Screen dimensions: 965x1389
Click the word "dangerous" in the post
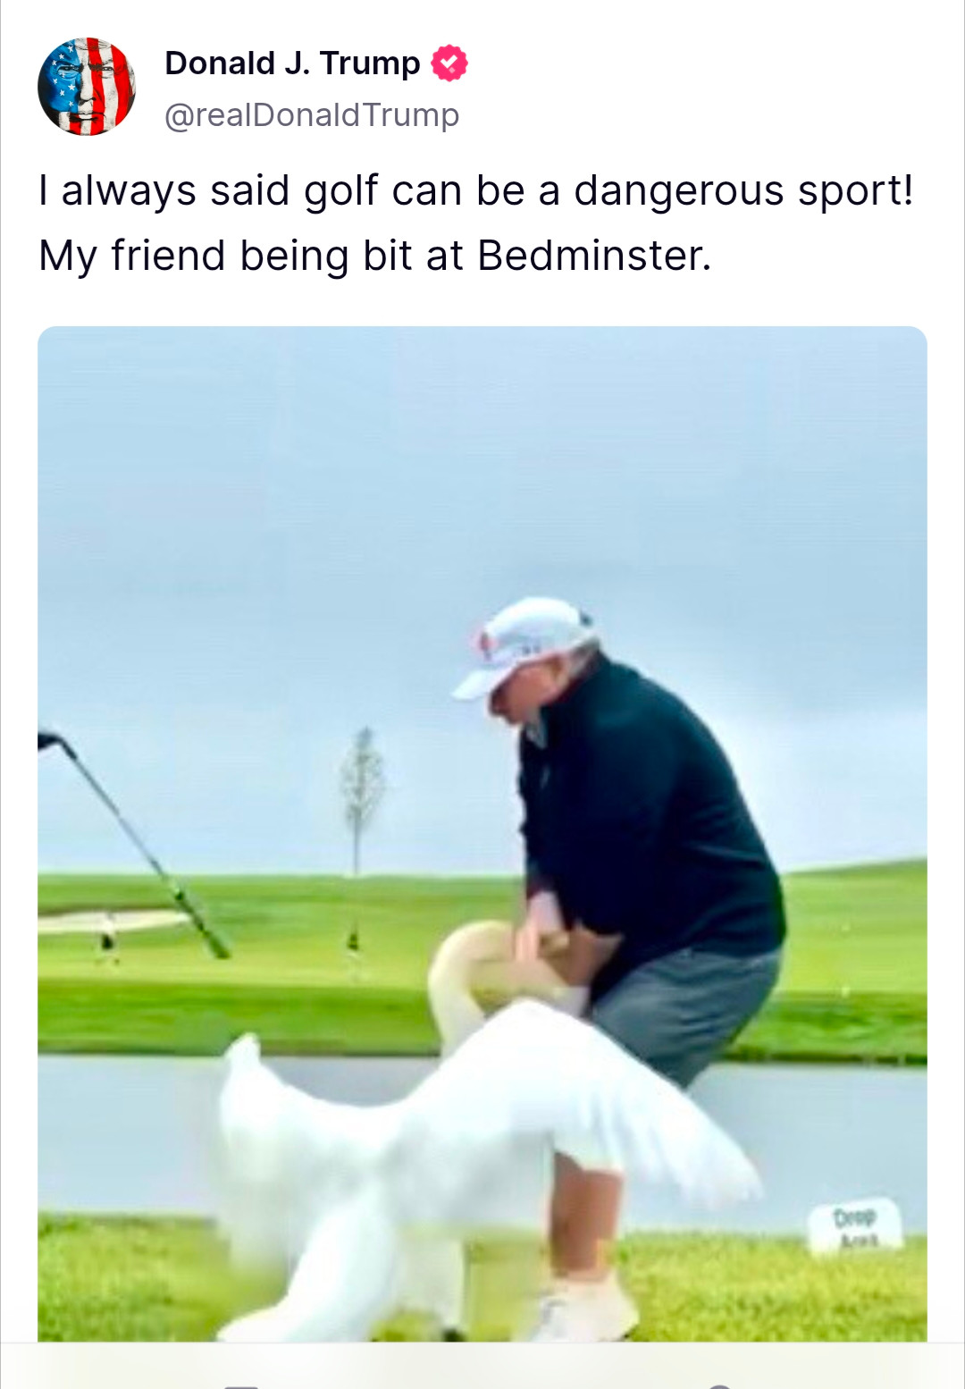(x=679, y=191)
